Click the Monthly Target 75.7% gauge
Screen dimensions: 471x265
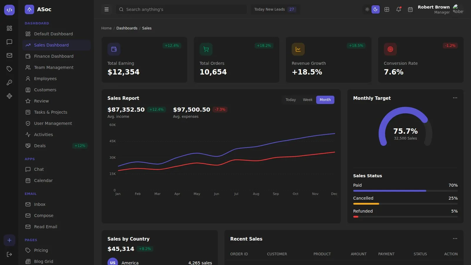(x=405, y=127)
